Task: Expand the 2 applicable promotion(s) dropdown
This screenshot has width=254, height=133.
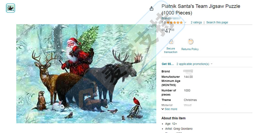Action: (x=194, y=64)
